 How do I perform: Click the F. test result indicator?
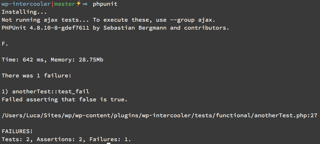(5, 44)
